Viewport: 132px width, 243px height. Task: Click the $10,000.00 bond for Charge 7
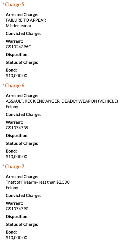pos(17,237)
